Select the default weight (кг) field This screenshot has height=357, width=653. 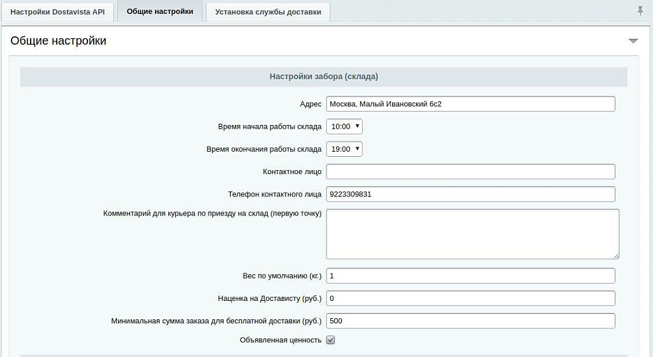pos(470,275)
